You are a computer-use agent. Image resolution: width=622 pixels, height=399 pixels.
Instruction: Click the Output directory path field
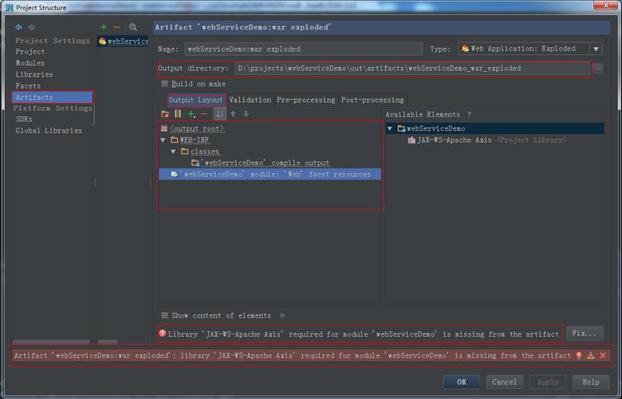click(412, 69)
